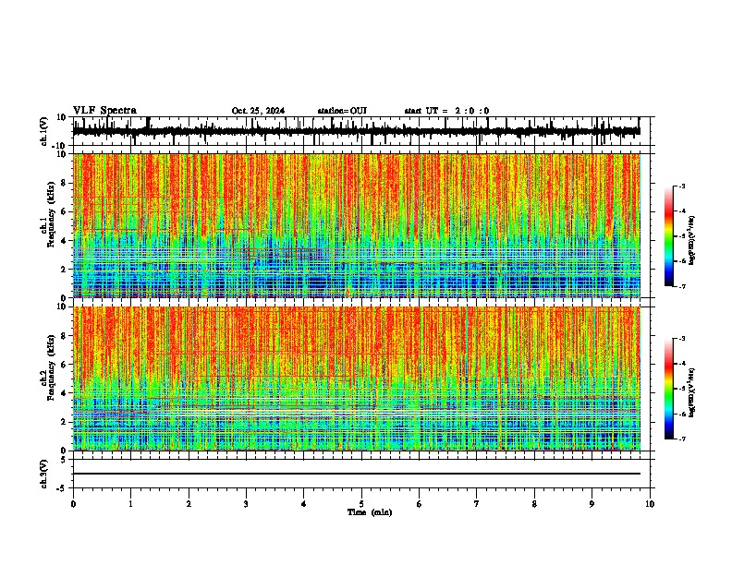Click the "5" tick on ch.3(V) axis
Image resolution: width=732 pixels, height=565 pixels.
[65, 459]
